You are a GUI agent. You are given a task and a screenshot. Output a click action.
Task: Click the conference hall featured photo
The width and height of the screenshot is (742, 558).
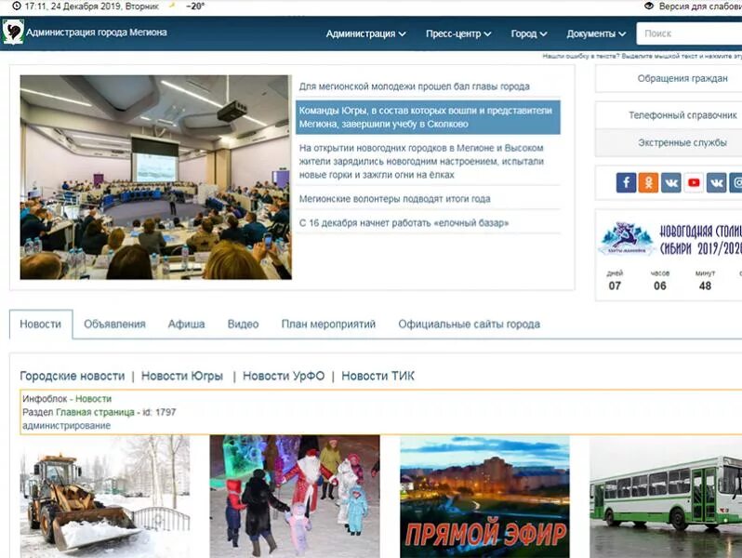pyautogui.click(x=155, y=177)
